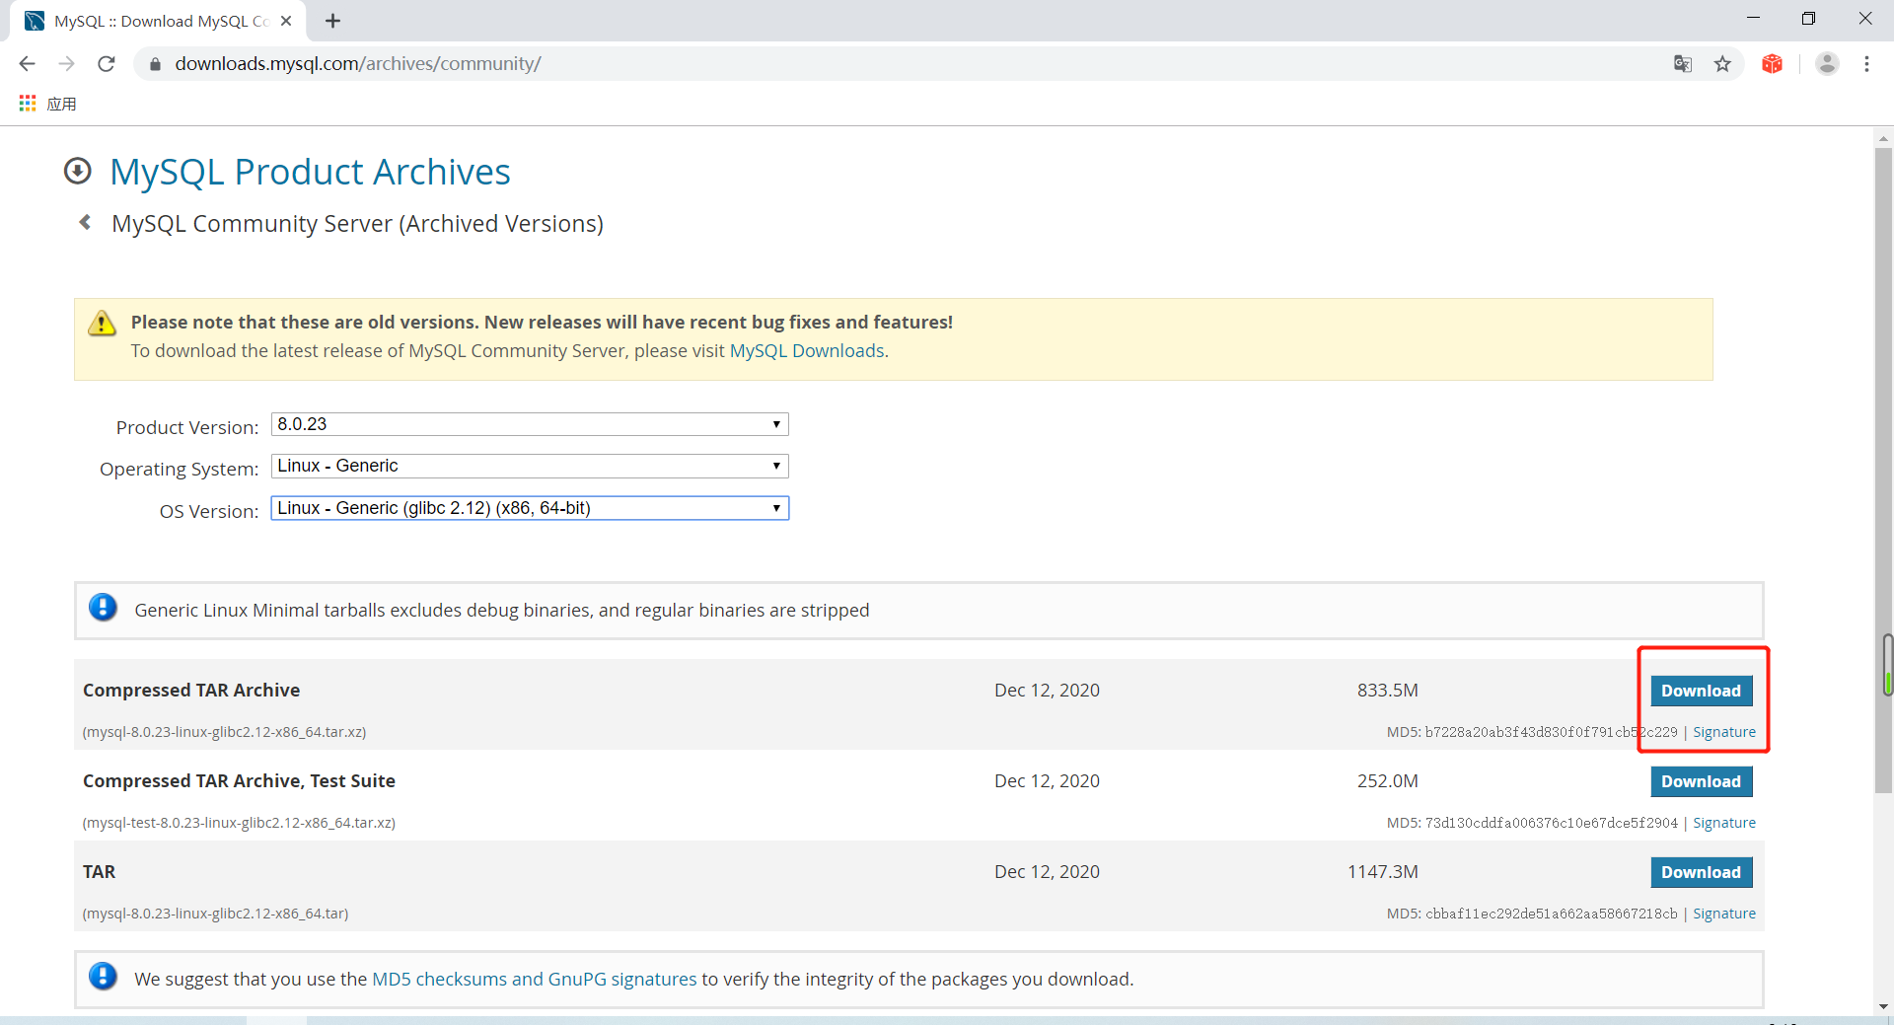Bookmark this page with star icon
The width and height of the screenshot is (1894, 1025).
(x=1722, y=64)
